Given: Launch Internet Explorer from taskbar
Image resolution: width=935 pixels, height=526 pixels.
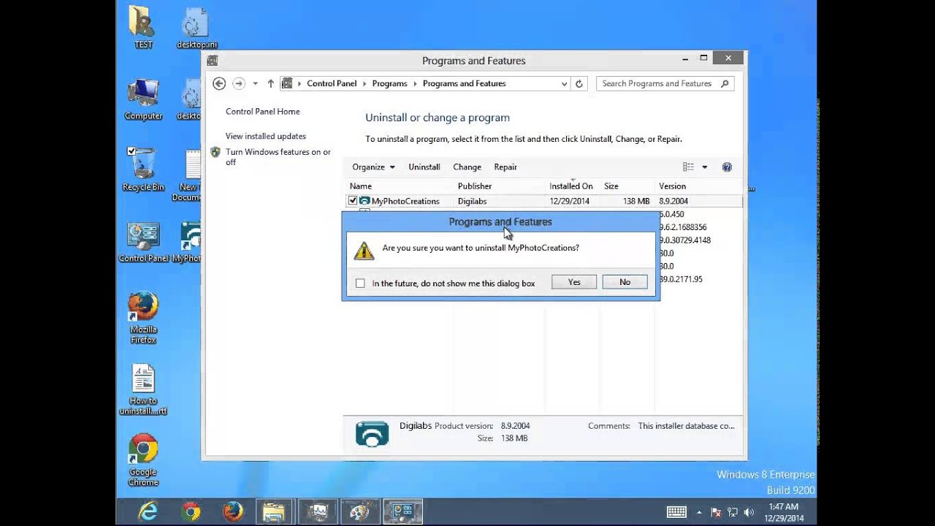Looking at the screenshot, I should [x=148, y=512].
